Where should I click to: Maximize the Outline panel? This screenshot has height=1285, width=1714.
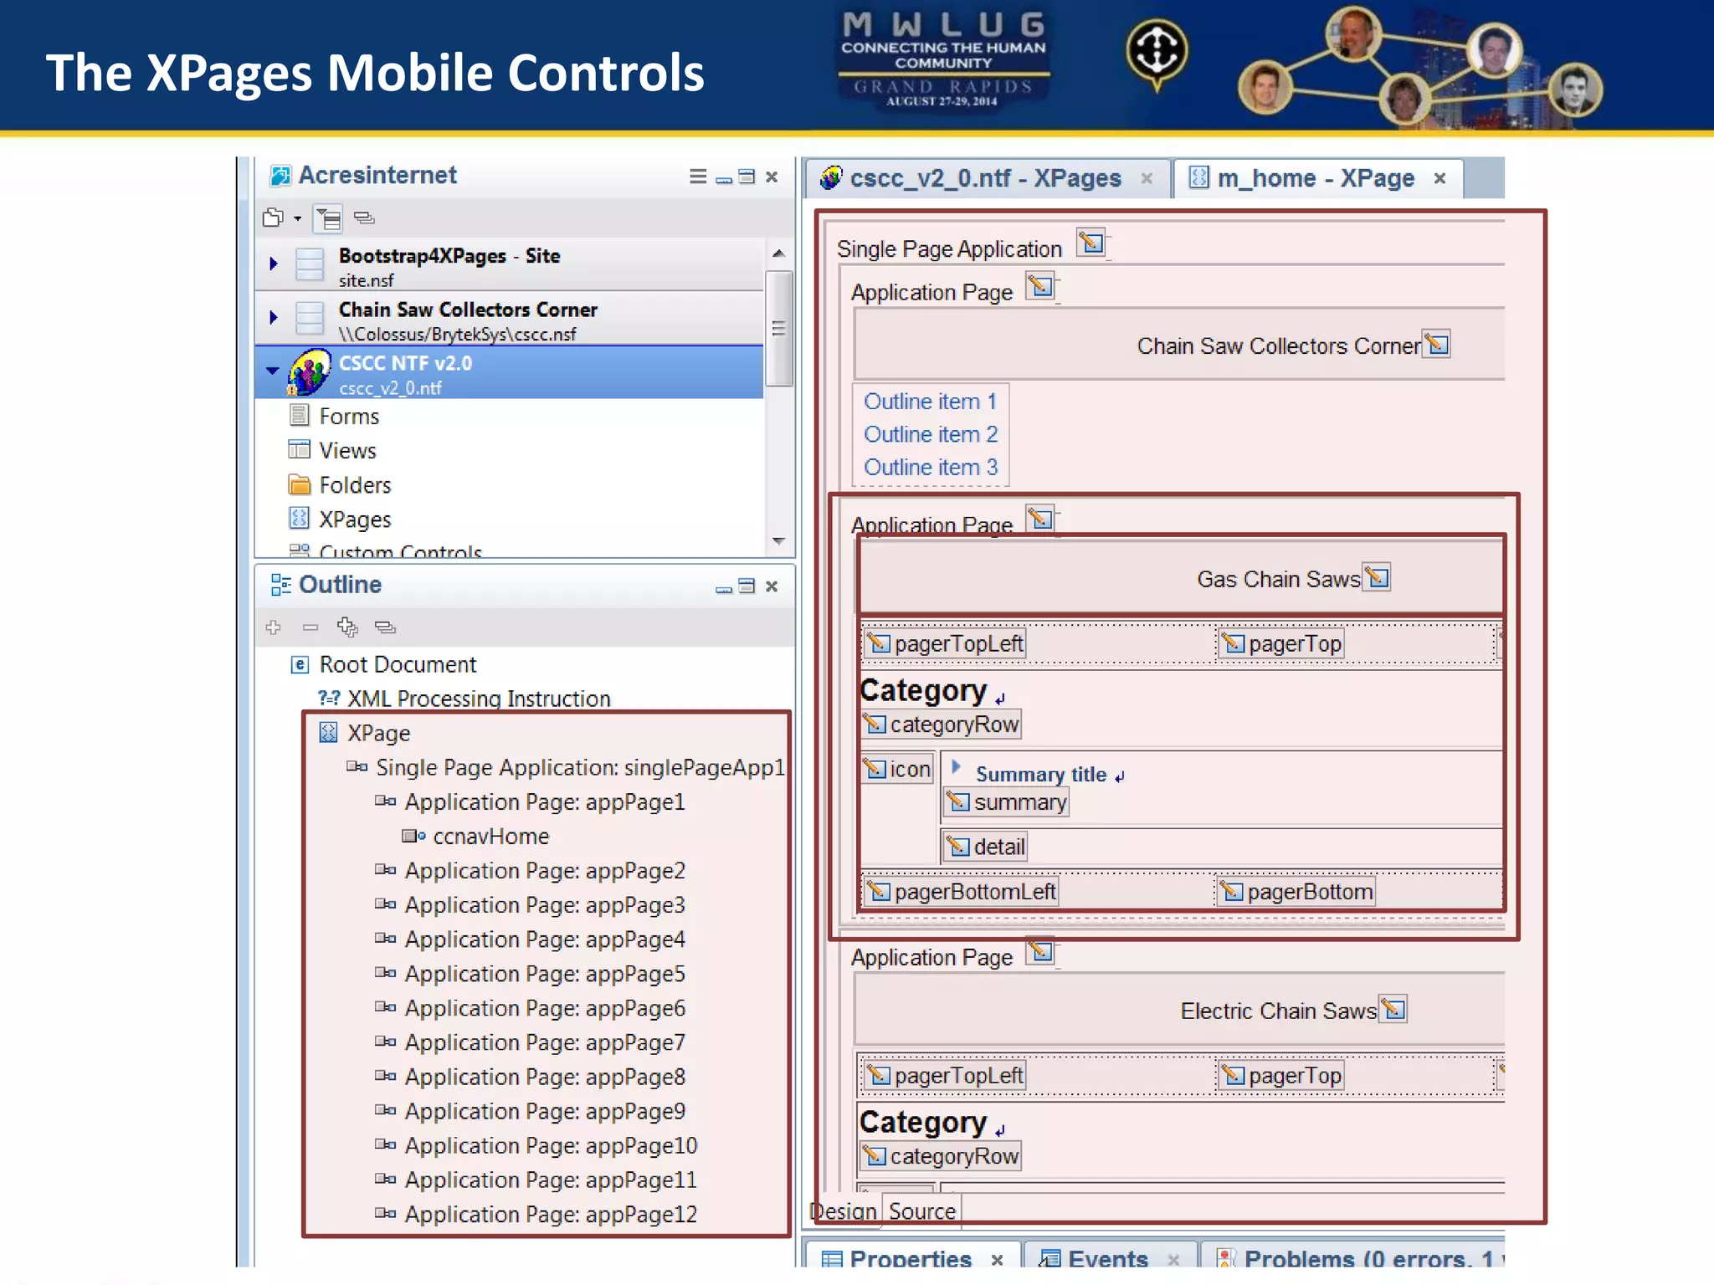(x=747, y=586)
